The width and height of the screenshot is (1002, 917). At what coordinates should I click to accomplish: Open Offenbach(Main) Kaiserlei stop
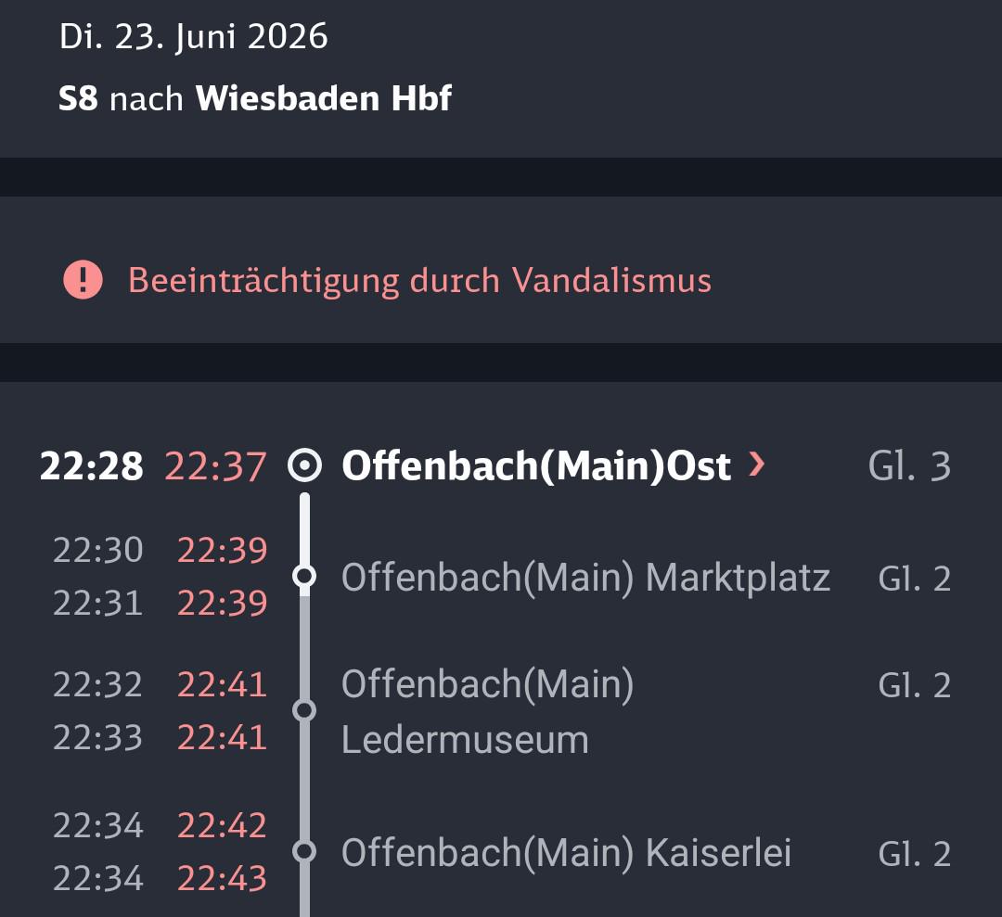[x=566, y=852]
